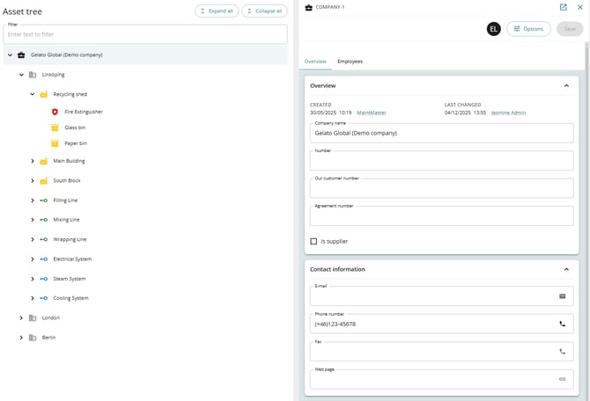Collapse the Contact information section
The height and width of the screenshot is (401, 590).
pyautogui.click(x=566, y=269)
